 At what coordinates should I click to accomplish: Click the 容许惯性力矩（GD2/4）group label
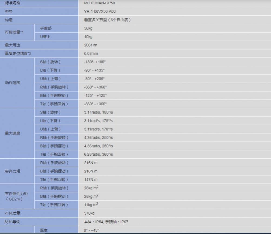click(16, 196)
